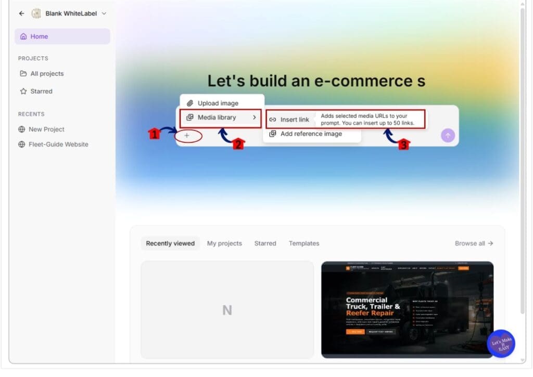
Task: Switch to the Starred tab in projects panel
Action: 265,243
